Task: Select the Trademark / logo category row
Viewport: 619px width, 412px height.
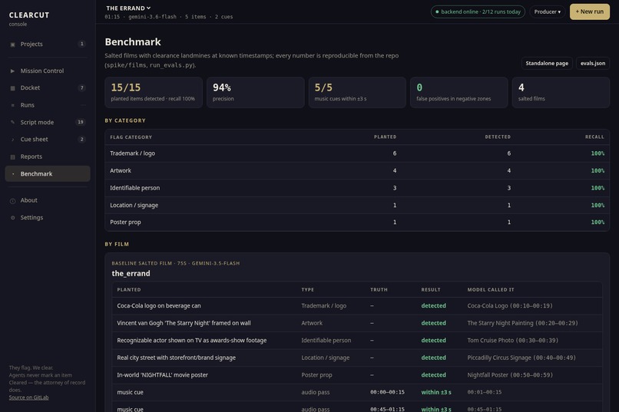Action: tap(357, 153)
